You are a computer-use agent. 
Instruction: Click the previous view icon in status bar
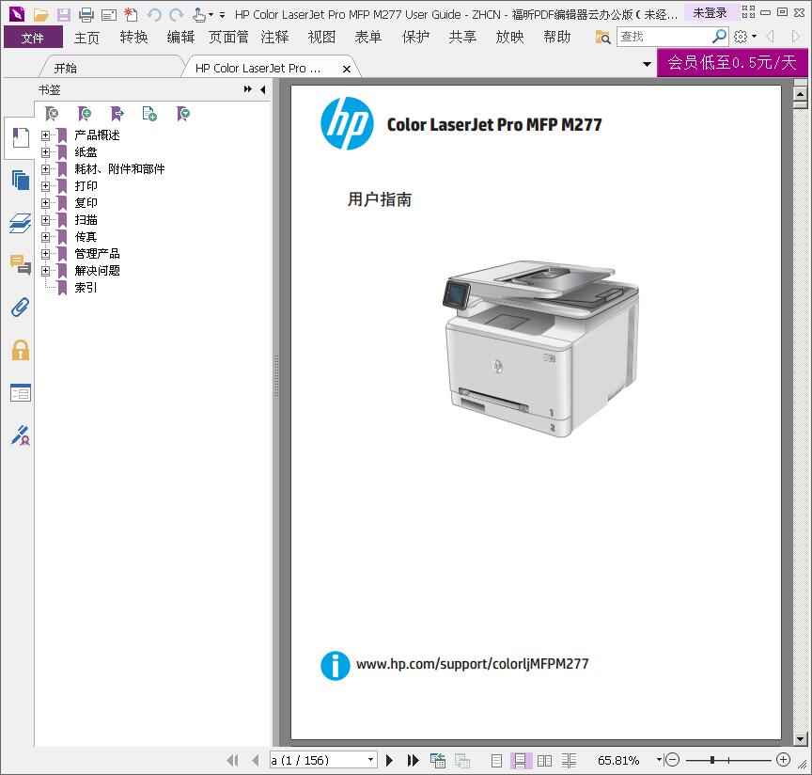coord(438,761)
